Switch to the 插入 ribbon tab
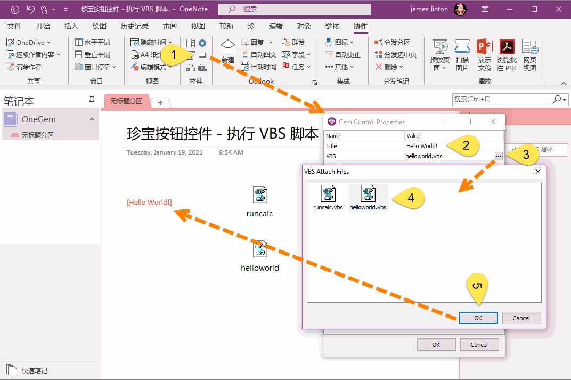The width and height of the screenshot is (571, 380). click(x=71, y=26)
